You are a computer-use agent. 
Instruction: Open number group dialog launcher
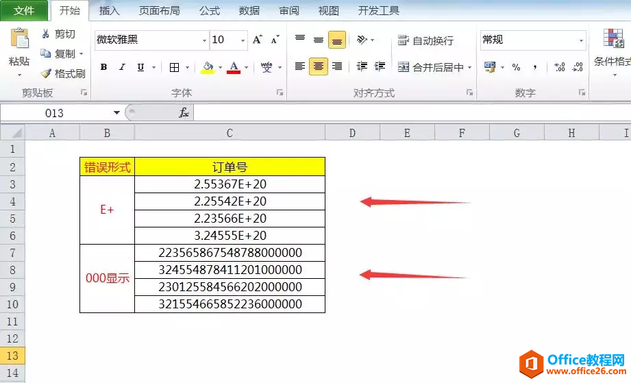pyautogui.click(x=582, y=92)
